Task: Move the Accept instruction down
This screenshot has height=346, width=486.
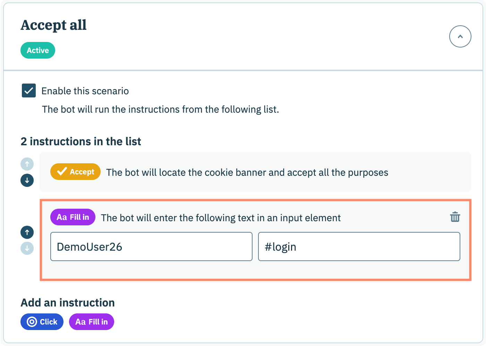Action: (27, 180)
